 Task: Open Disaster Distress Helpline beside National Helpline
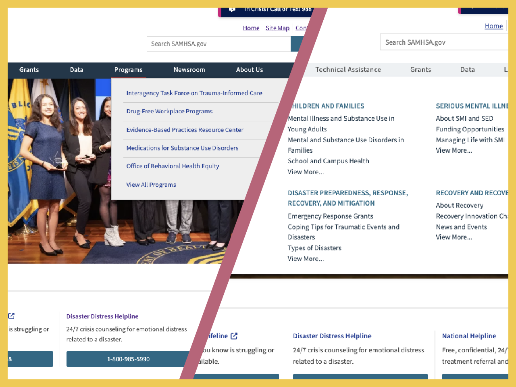[332, 336]
